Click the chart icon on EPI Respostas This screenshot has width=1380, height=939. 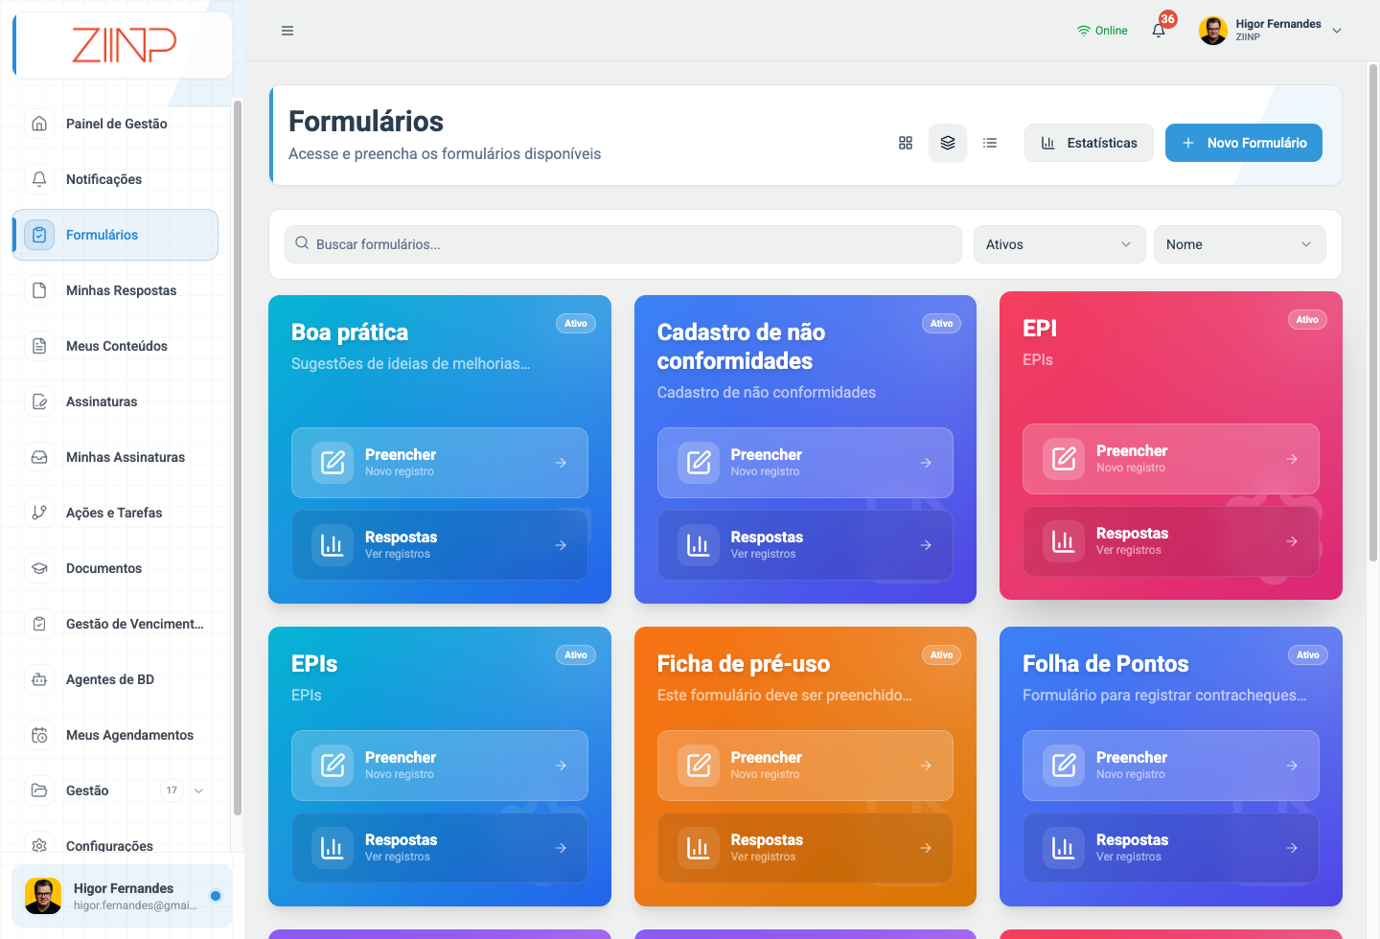1064,541
